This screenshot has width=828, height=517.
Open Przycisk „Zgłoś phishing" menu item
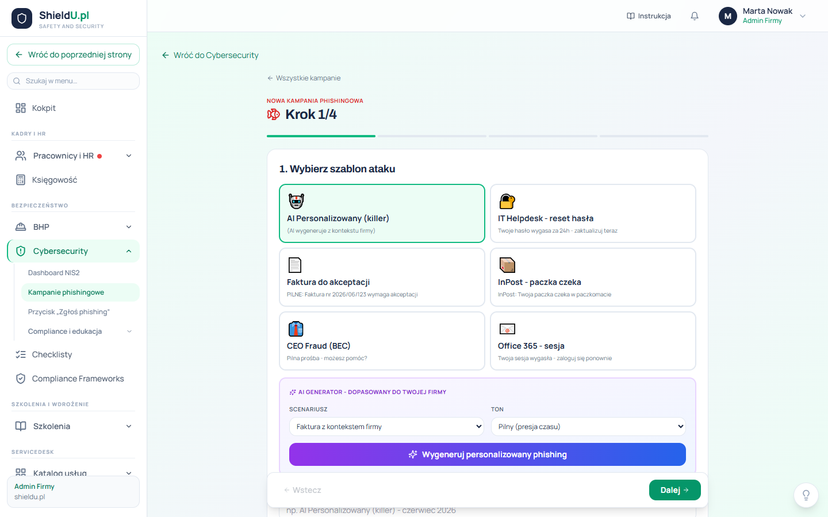(80, 312)
